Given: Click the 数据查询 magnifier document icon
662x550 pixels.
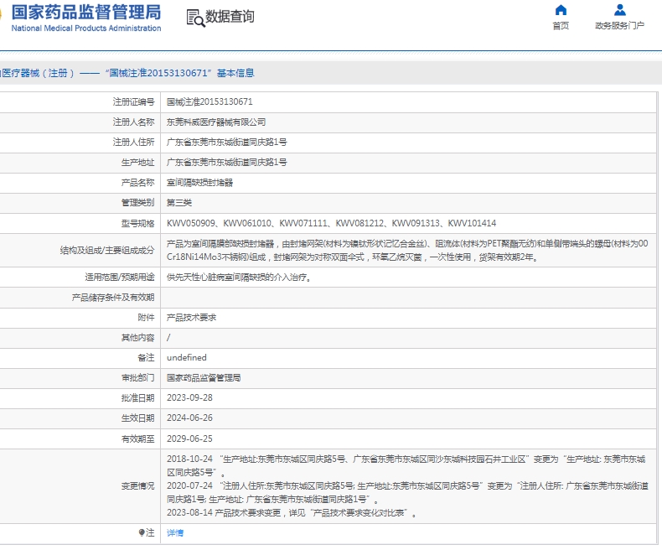Looking at the screenshot, I should [x=195, y=18].
